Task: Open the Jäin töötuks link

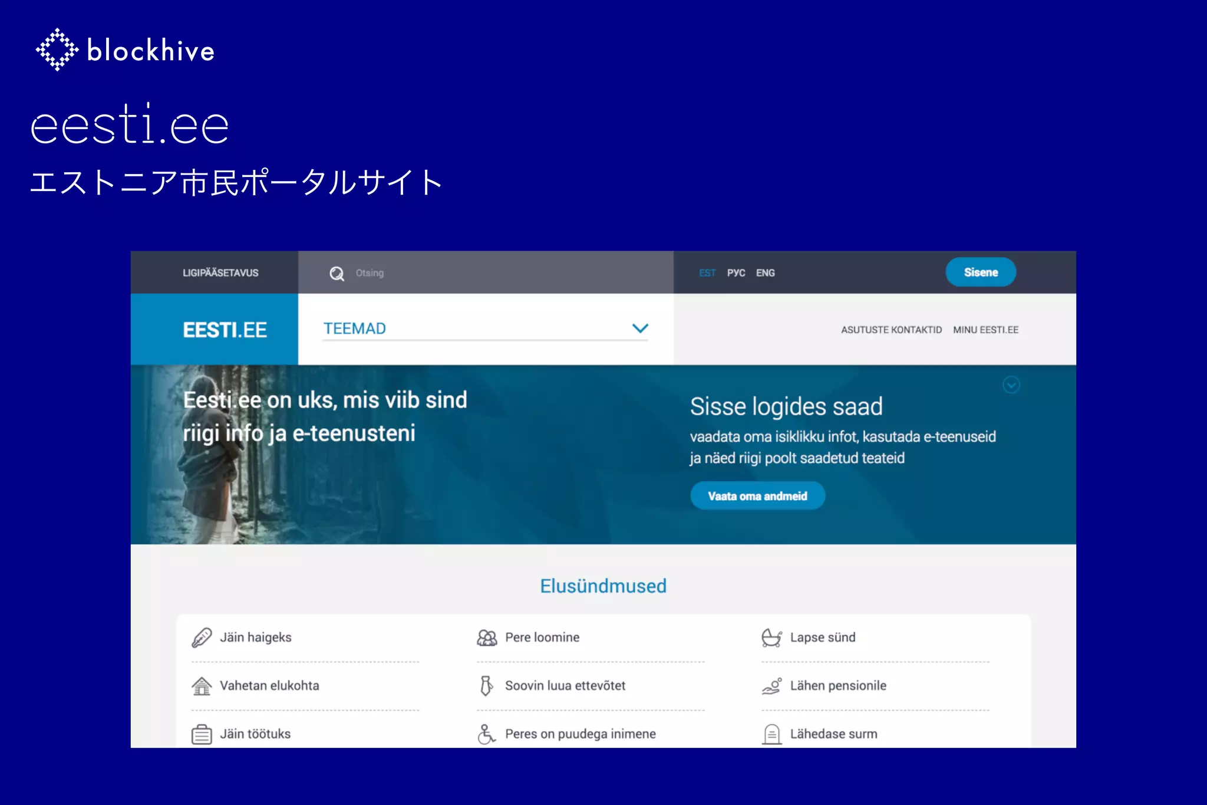Action: tap(255, 734)
